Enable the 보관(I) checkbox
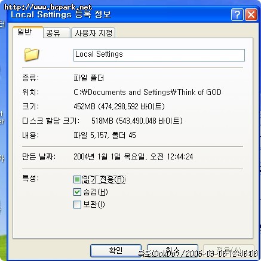Screen dimensions: 261x261 [x=77, y=204]
